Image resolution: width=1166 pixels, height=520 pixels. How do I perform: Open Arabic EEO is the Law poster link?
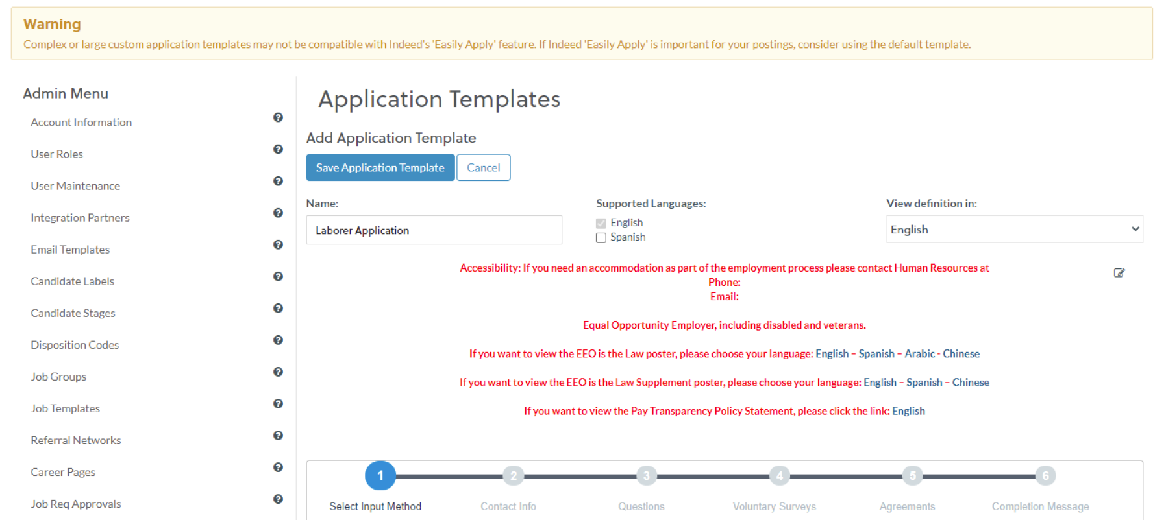click(919, 354)
